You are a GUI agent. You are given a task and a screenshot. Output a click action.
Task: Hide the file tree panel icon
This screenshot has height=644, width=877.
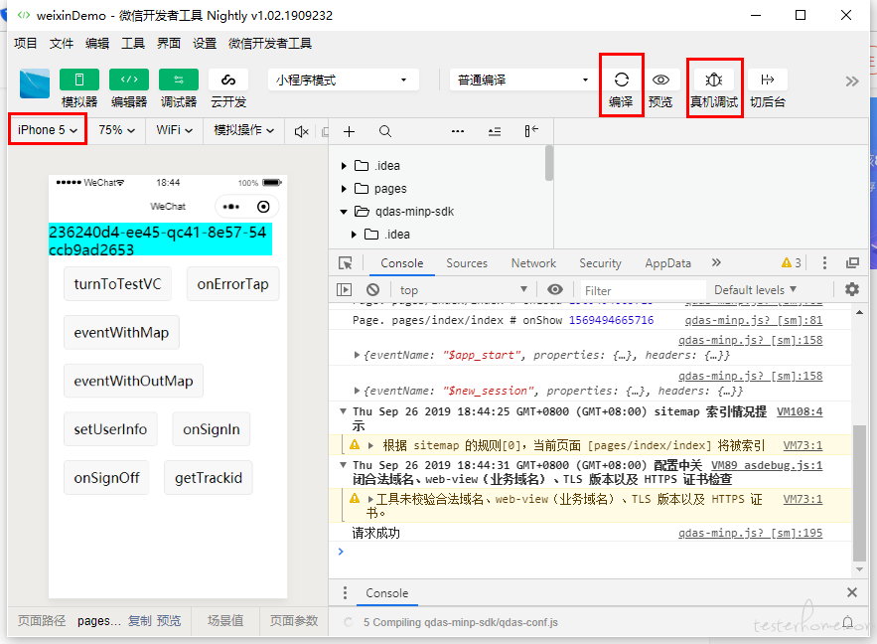531,131
